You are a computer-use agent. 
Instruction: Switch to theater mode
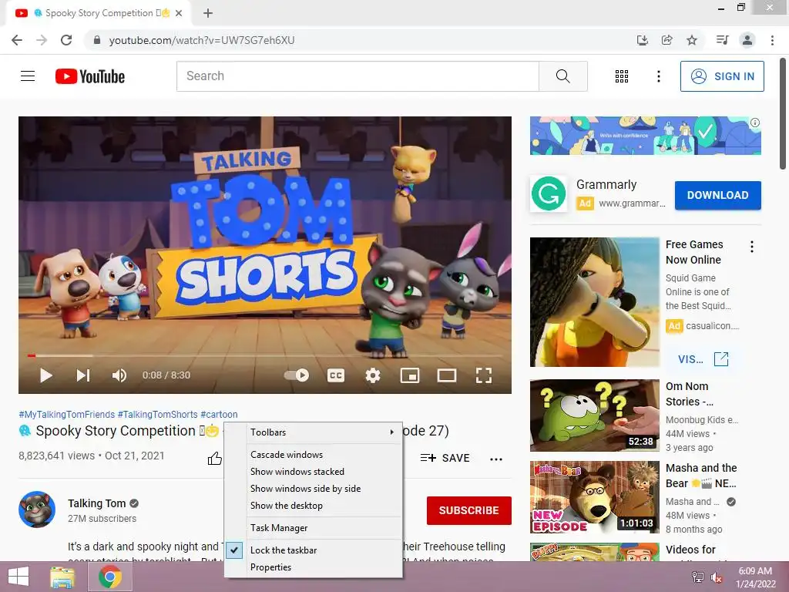(x=447, y=375)
